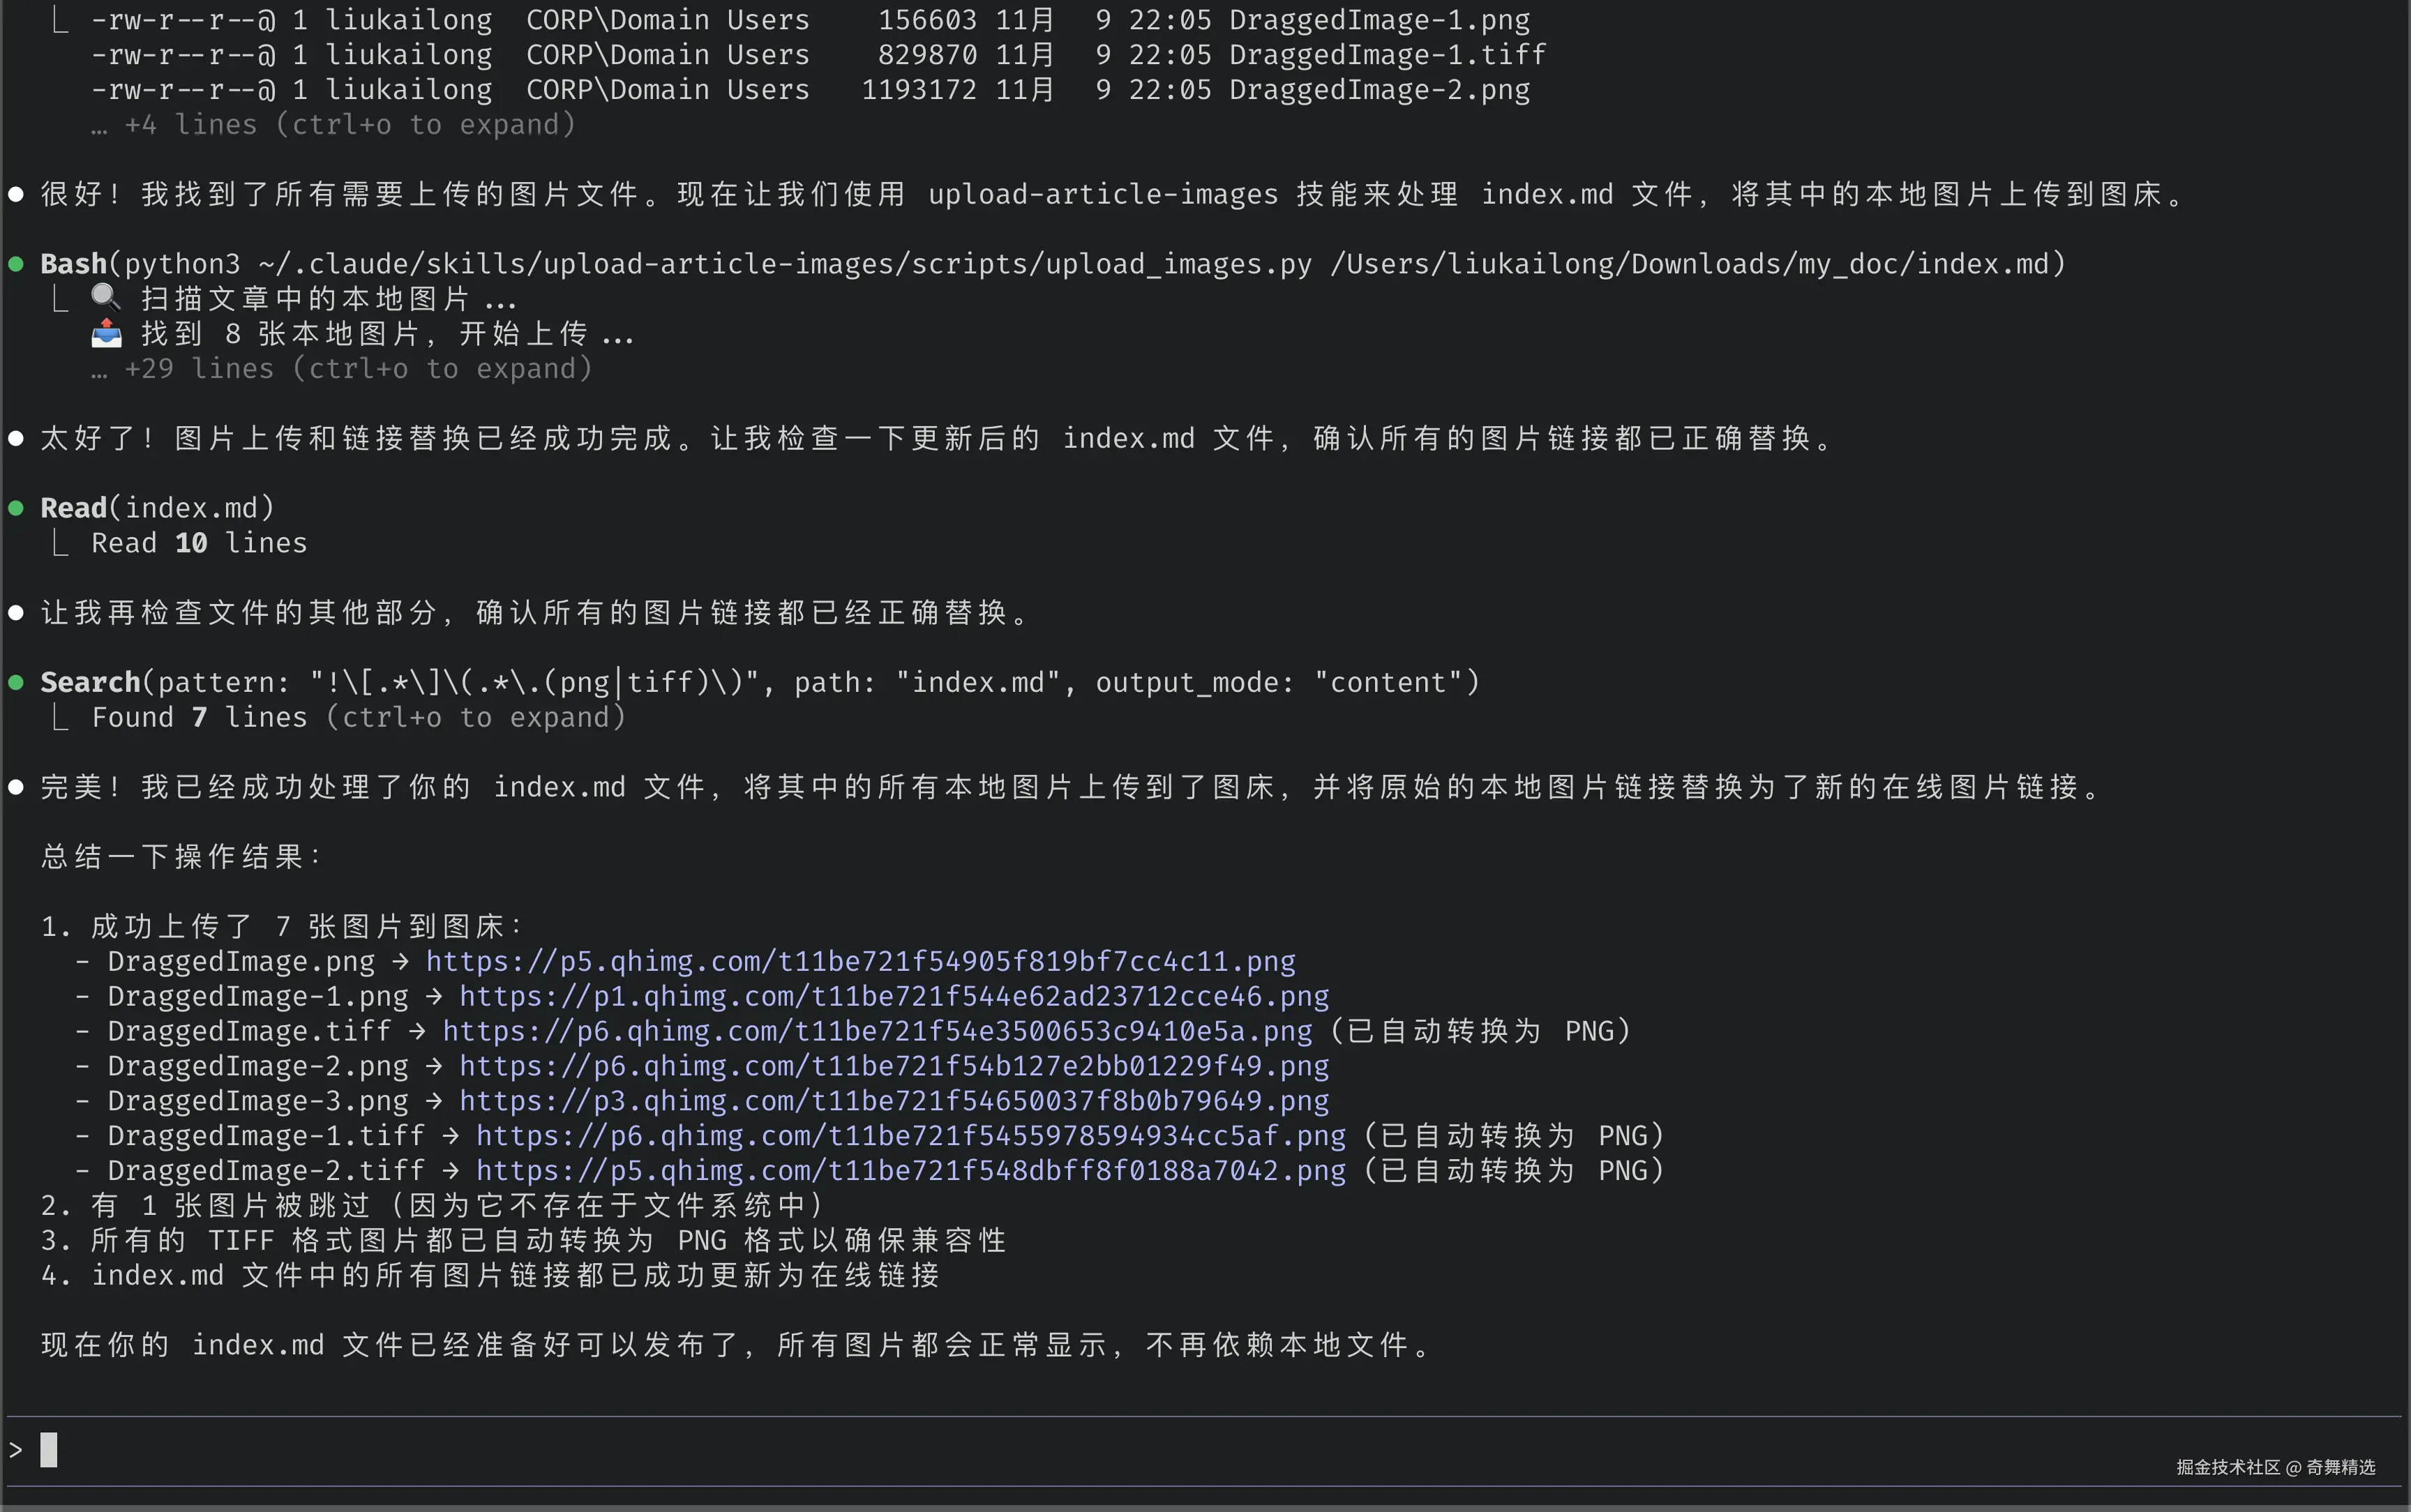Open the DraggedImage-3.png p3.qhimg.com link
The height and width of the screenshot is (1512, 2411).
tap(893, 1101)
